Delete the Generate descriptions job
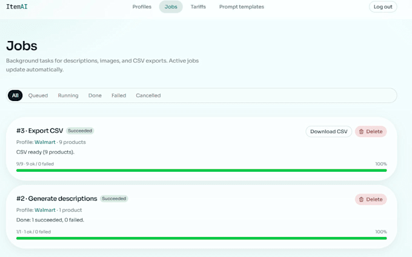 [371, 200]
